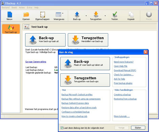This screenshot has width=159, height=132.
Task: Open Configure a scheduled backup link
Action: pos(75,112)
